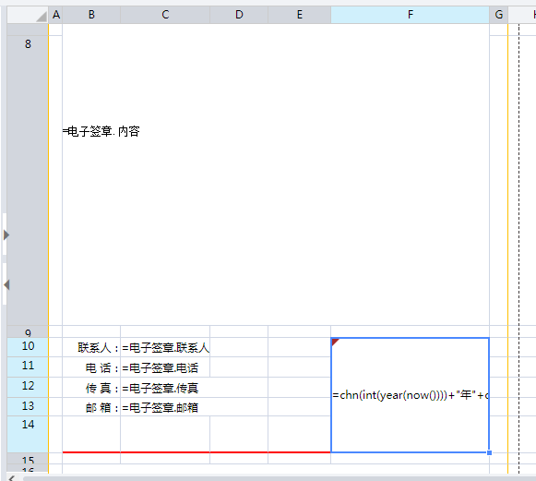The image size is (536, 481).
Task: Click the red comment marker in F10
Action: tap(335, 342)
